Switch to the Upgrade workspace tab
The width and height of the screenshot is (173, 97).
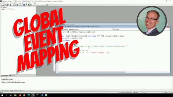click(x=12, y=75)
